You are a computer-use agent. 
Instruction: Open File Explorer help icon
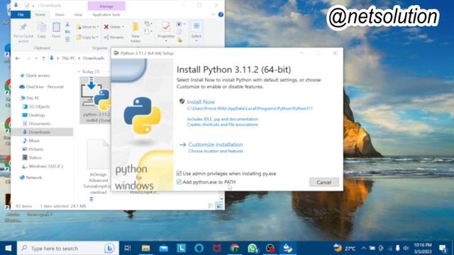221,14
